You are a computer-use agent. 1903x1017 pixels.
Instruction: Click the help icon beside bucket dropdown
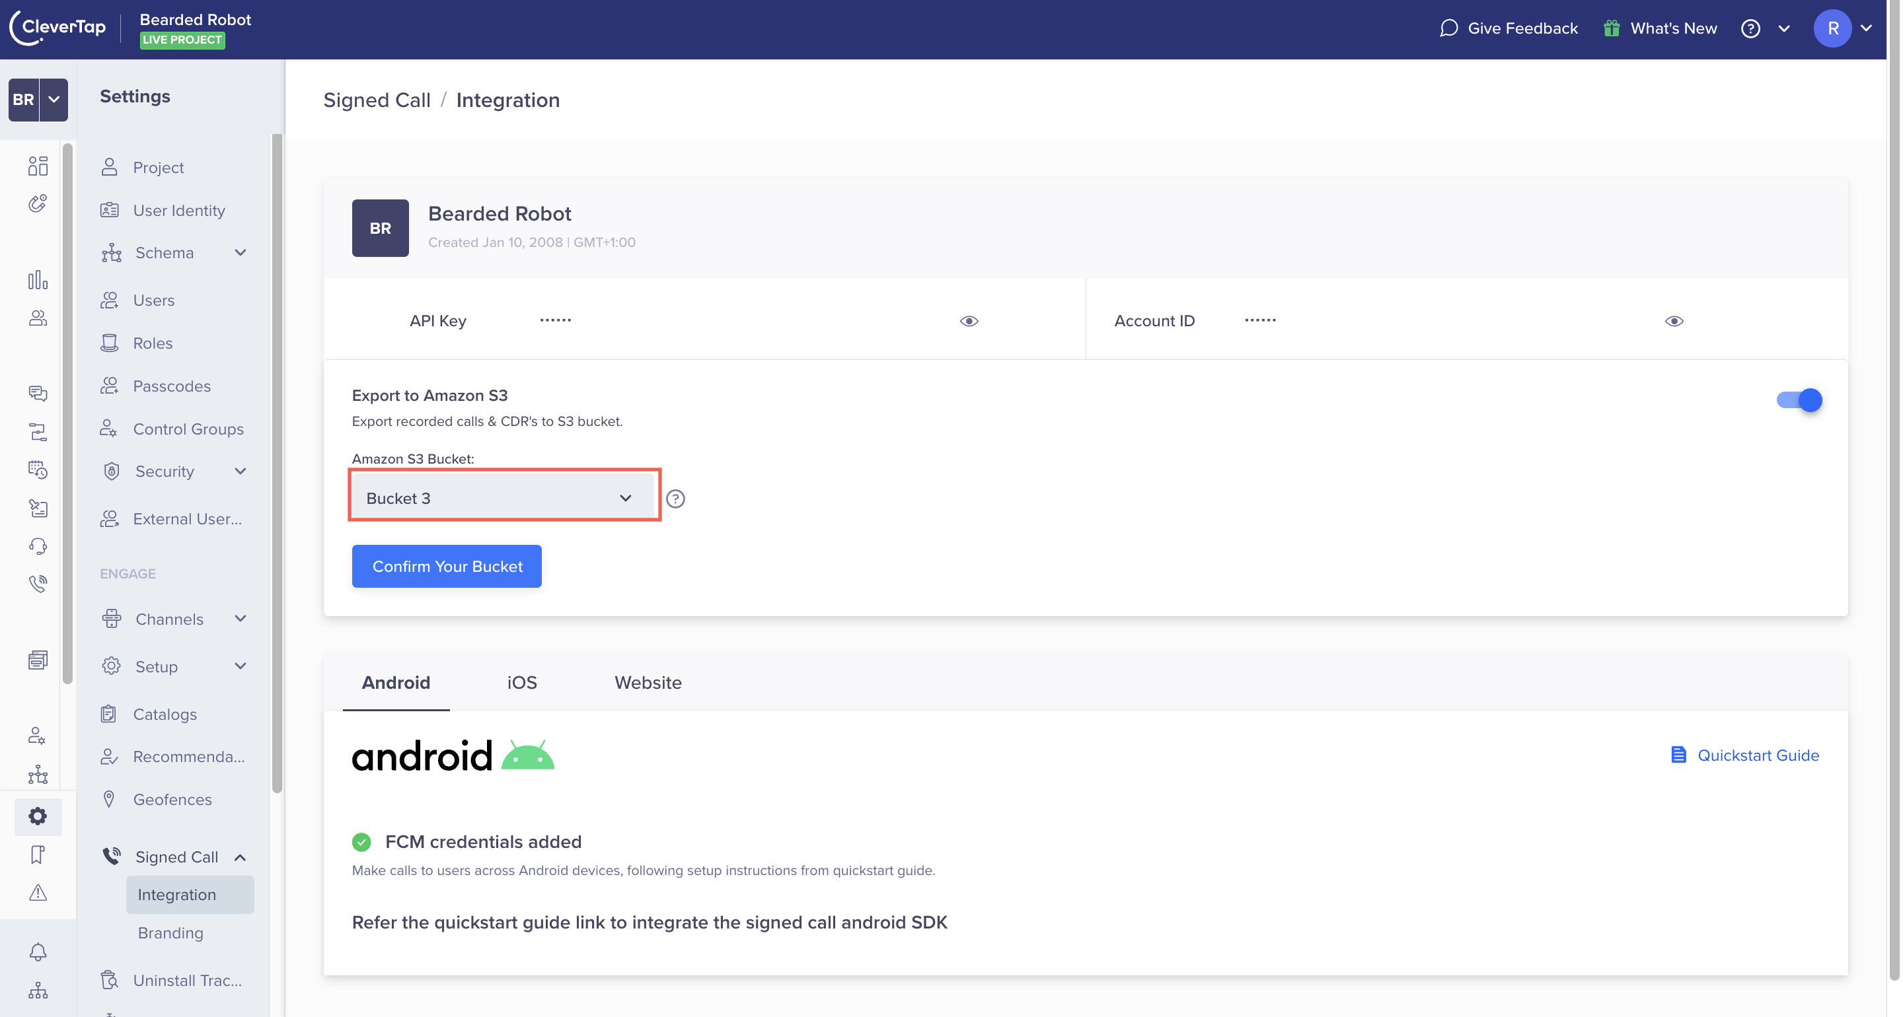675,499
